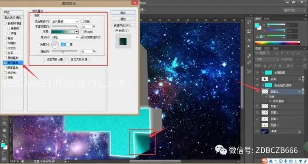The height and width of the screenshot is (164, 308).
Task: Switch to 色板 tab
Action: [266, 19]
